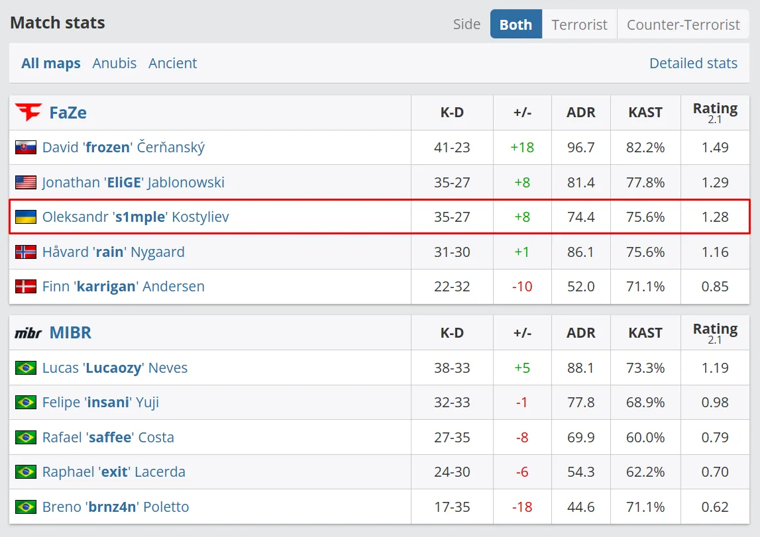
Task: Open the MIBR team page link
Action: pyautogui.click(x=70, y=332)
